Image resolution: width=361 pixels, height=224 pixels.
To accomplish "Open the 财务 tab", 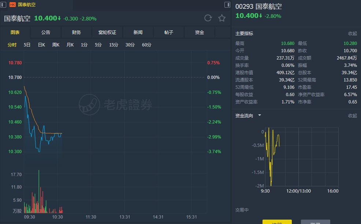I will pos(77,33).
